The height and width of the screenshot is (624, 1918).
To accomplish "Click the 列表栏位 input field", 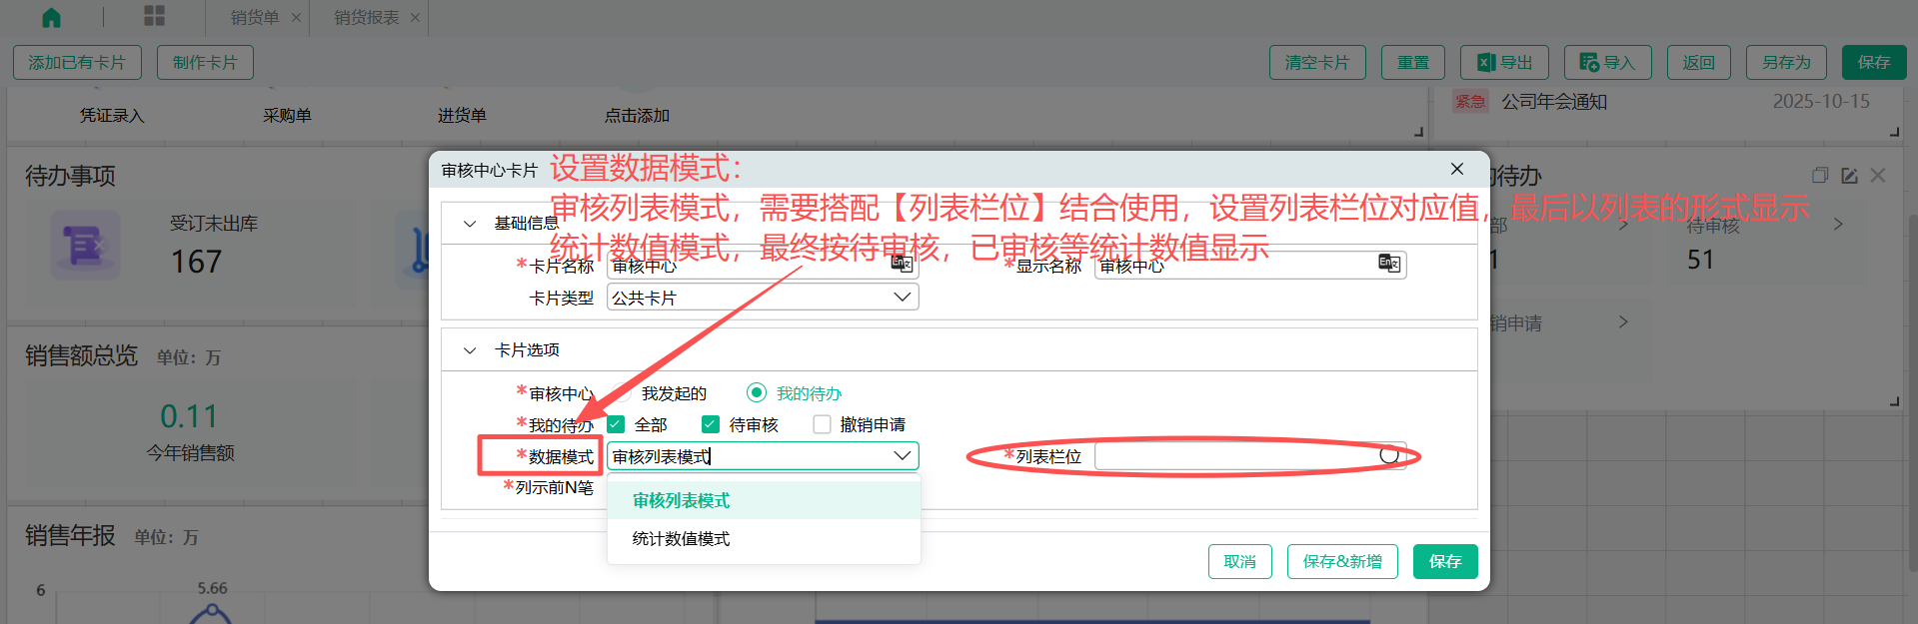I will tap(1234, 456).
